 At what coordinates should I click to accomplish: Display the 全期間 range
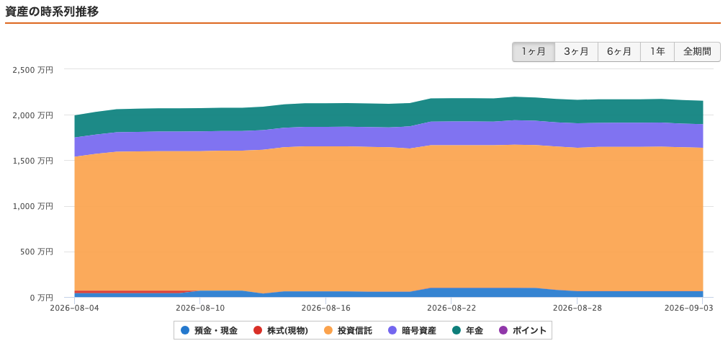click(697, 52)
